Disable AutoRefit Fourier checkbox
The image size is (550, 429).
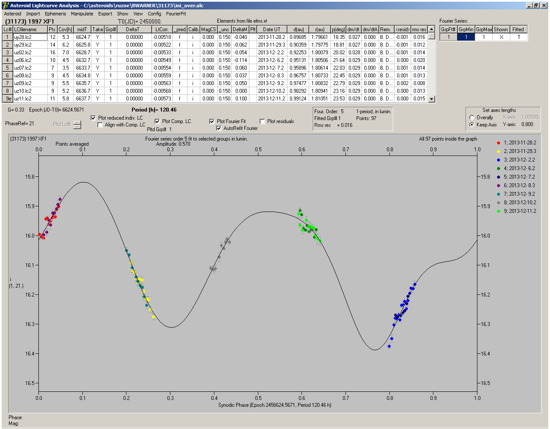tap(219, 128)
